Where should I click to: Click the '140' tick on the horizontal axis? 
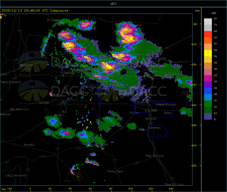171,188
